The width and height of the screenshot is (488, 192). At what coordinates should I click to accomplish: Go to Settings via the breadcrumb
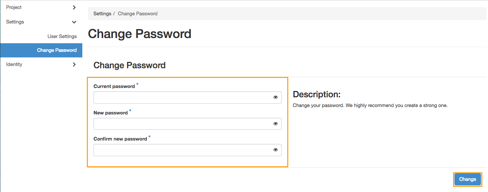coord(102,14)
